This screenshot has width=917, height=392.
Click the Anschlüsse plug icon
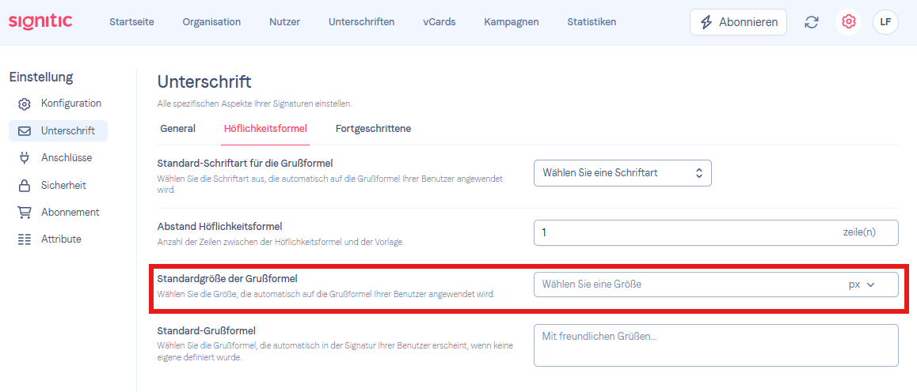pos(24,158)
